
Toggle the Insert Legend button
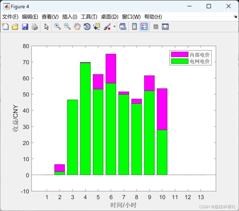144,27
